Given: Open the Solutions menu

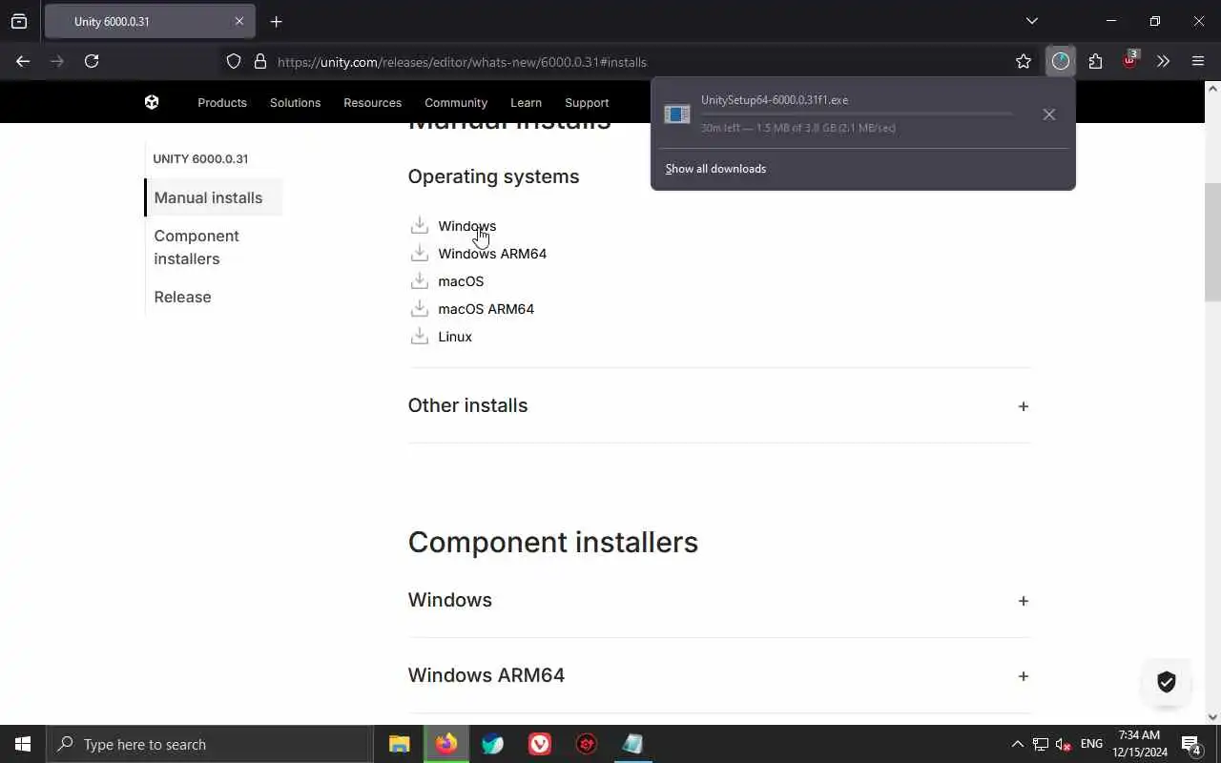Looking at the screenshot, I should 295,102.
